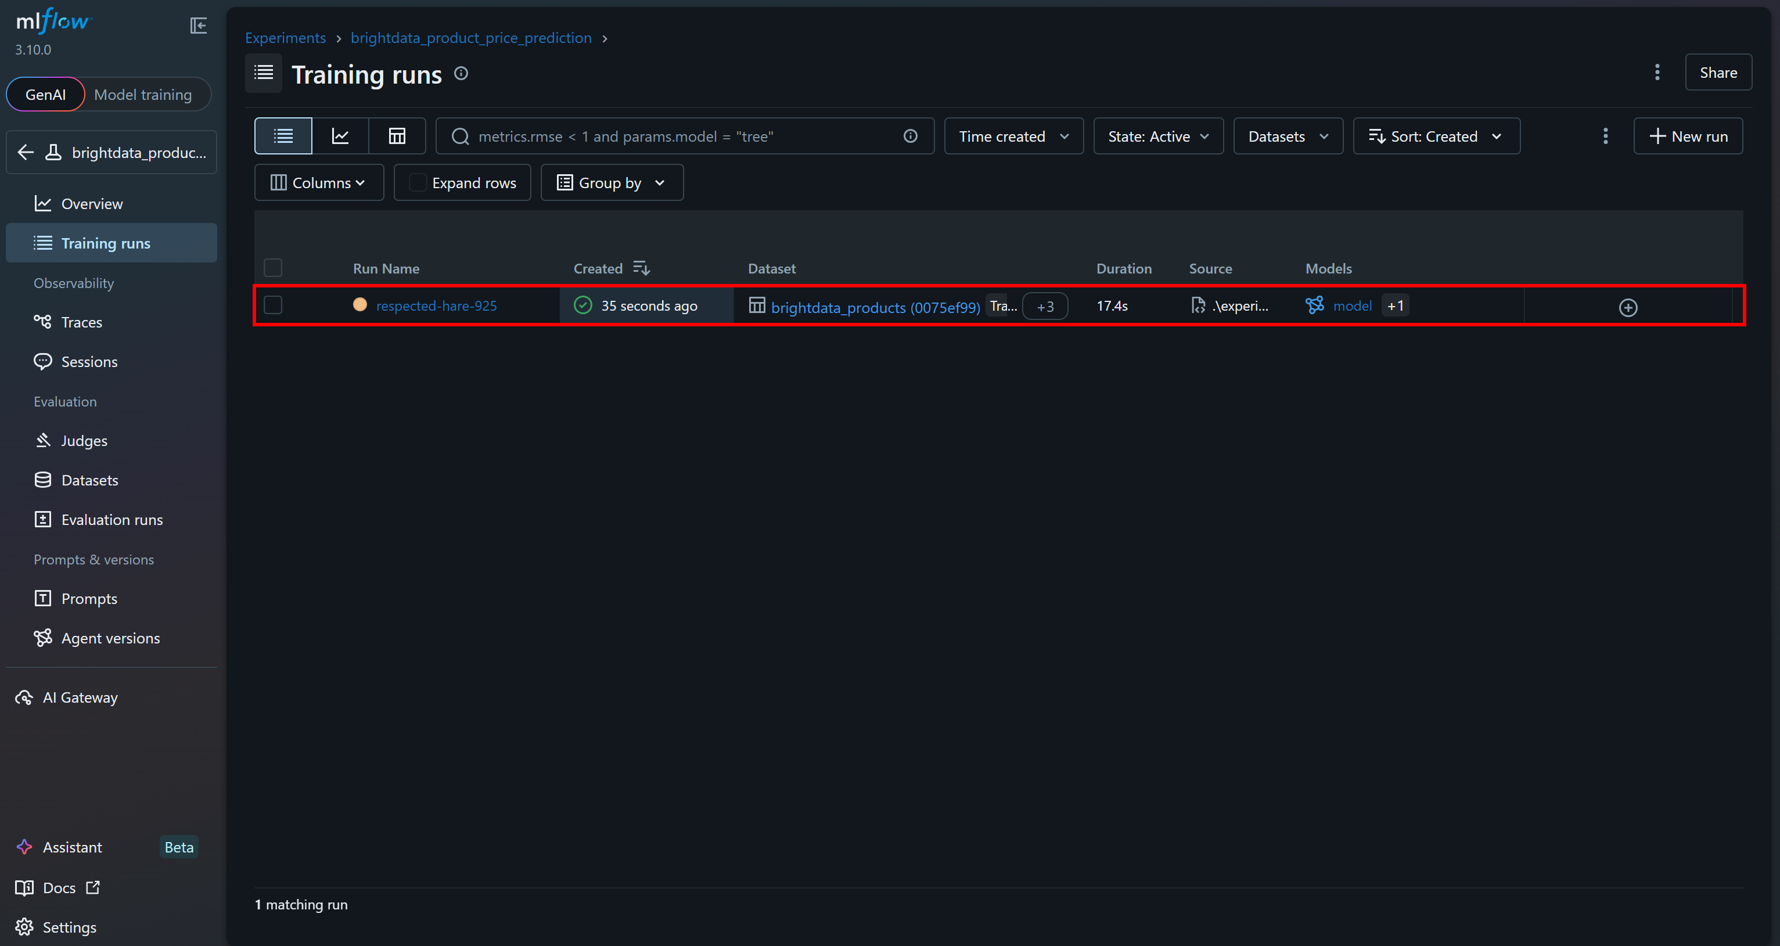Image resolution: width=1780 pixels, height=946 pixels.
Task: Click the runs search filter field
Action: click(x=684, y=136)
